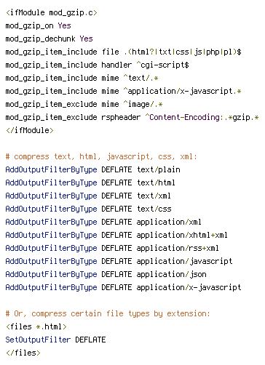
Task: Click the ^cgi-script$ handler pattern
Action: (162, 65)
